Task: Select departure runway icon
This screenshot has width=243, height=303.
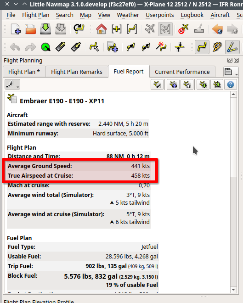Action: (61, 47)
